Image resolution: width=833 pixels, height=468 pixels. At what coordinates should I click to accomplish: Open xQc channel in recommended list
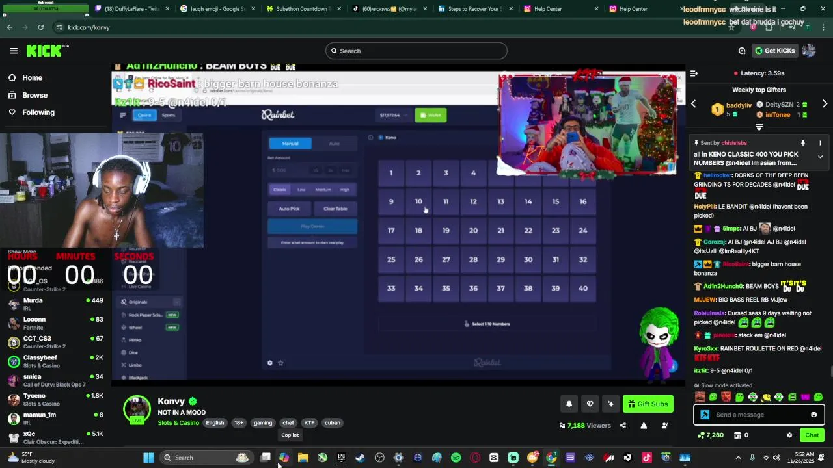55,437
